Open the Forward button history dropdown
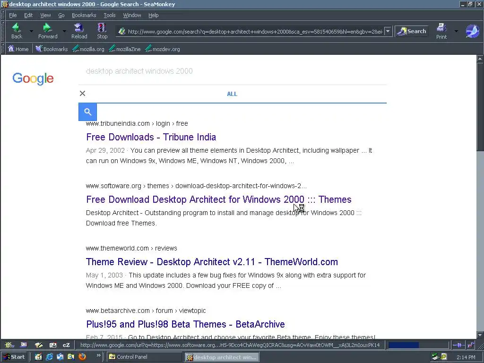484x363 pixels. (64, 31)
